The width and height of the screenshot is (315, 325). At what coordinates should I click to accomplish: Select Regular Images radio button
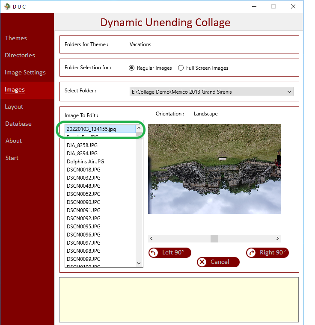pos(131,68)
